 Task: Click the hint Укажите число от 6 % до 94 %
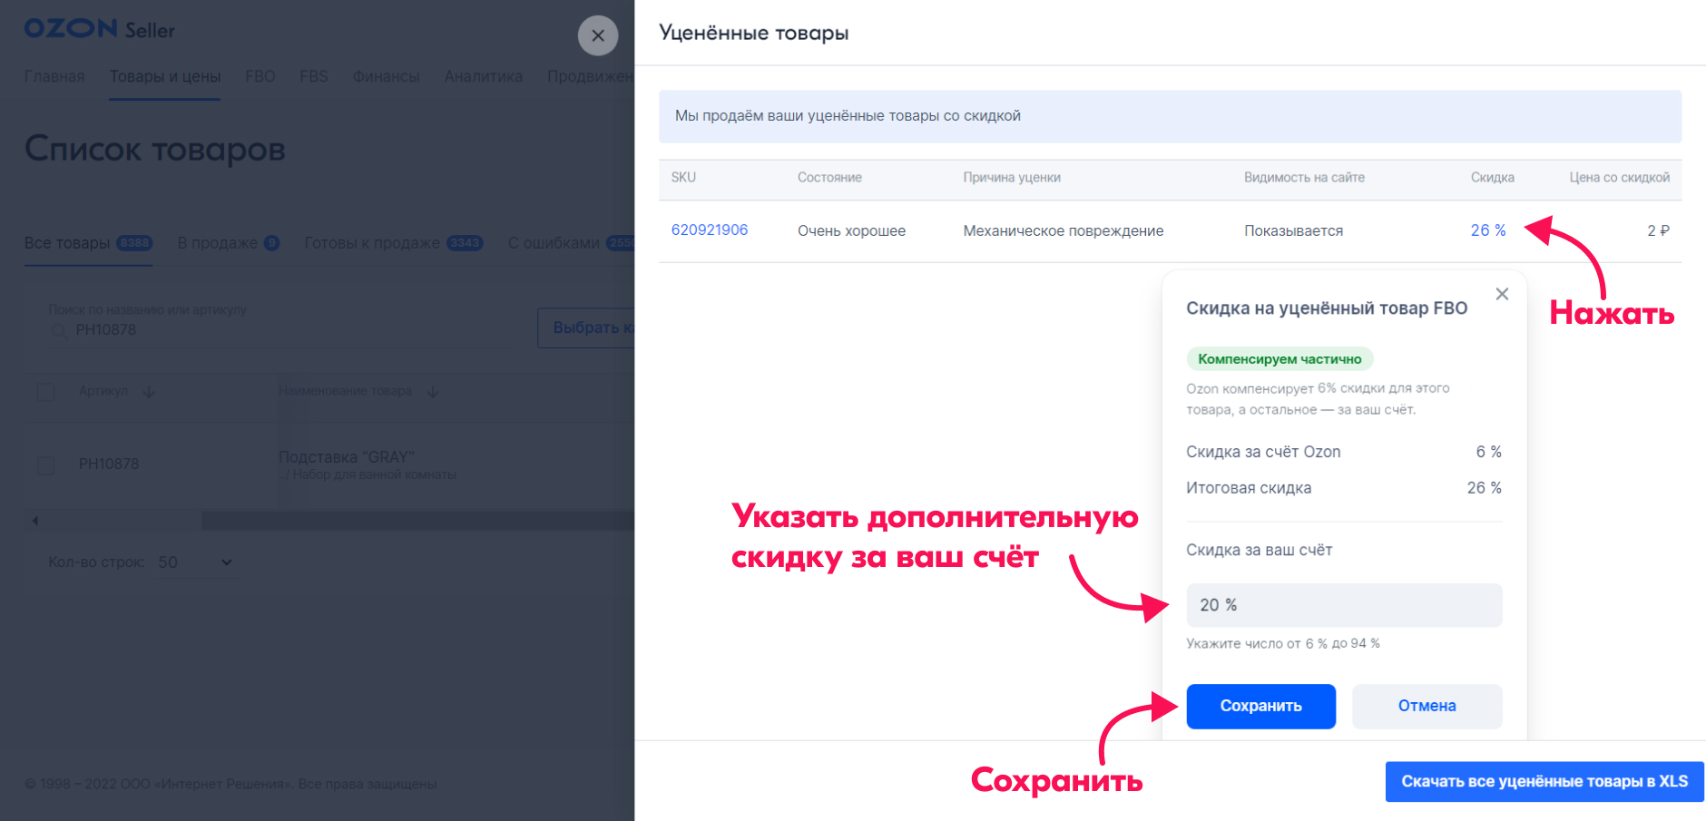click(1283, 643)
